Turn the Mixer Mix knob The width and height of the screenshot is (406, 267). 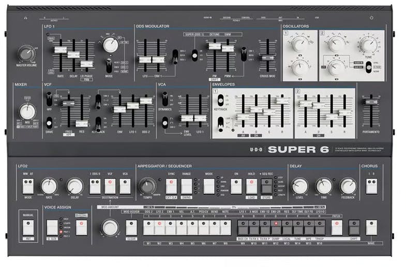pos(27,112)
